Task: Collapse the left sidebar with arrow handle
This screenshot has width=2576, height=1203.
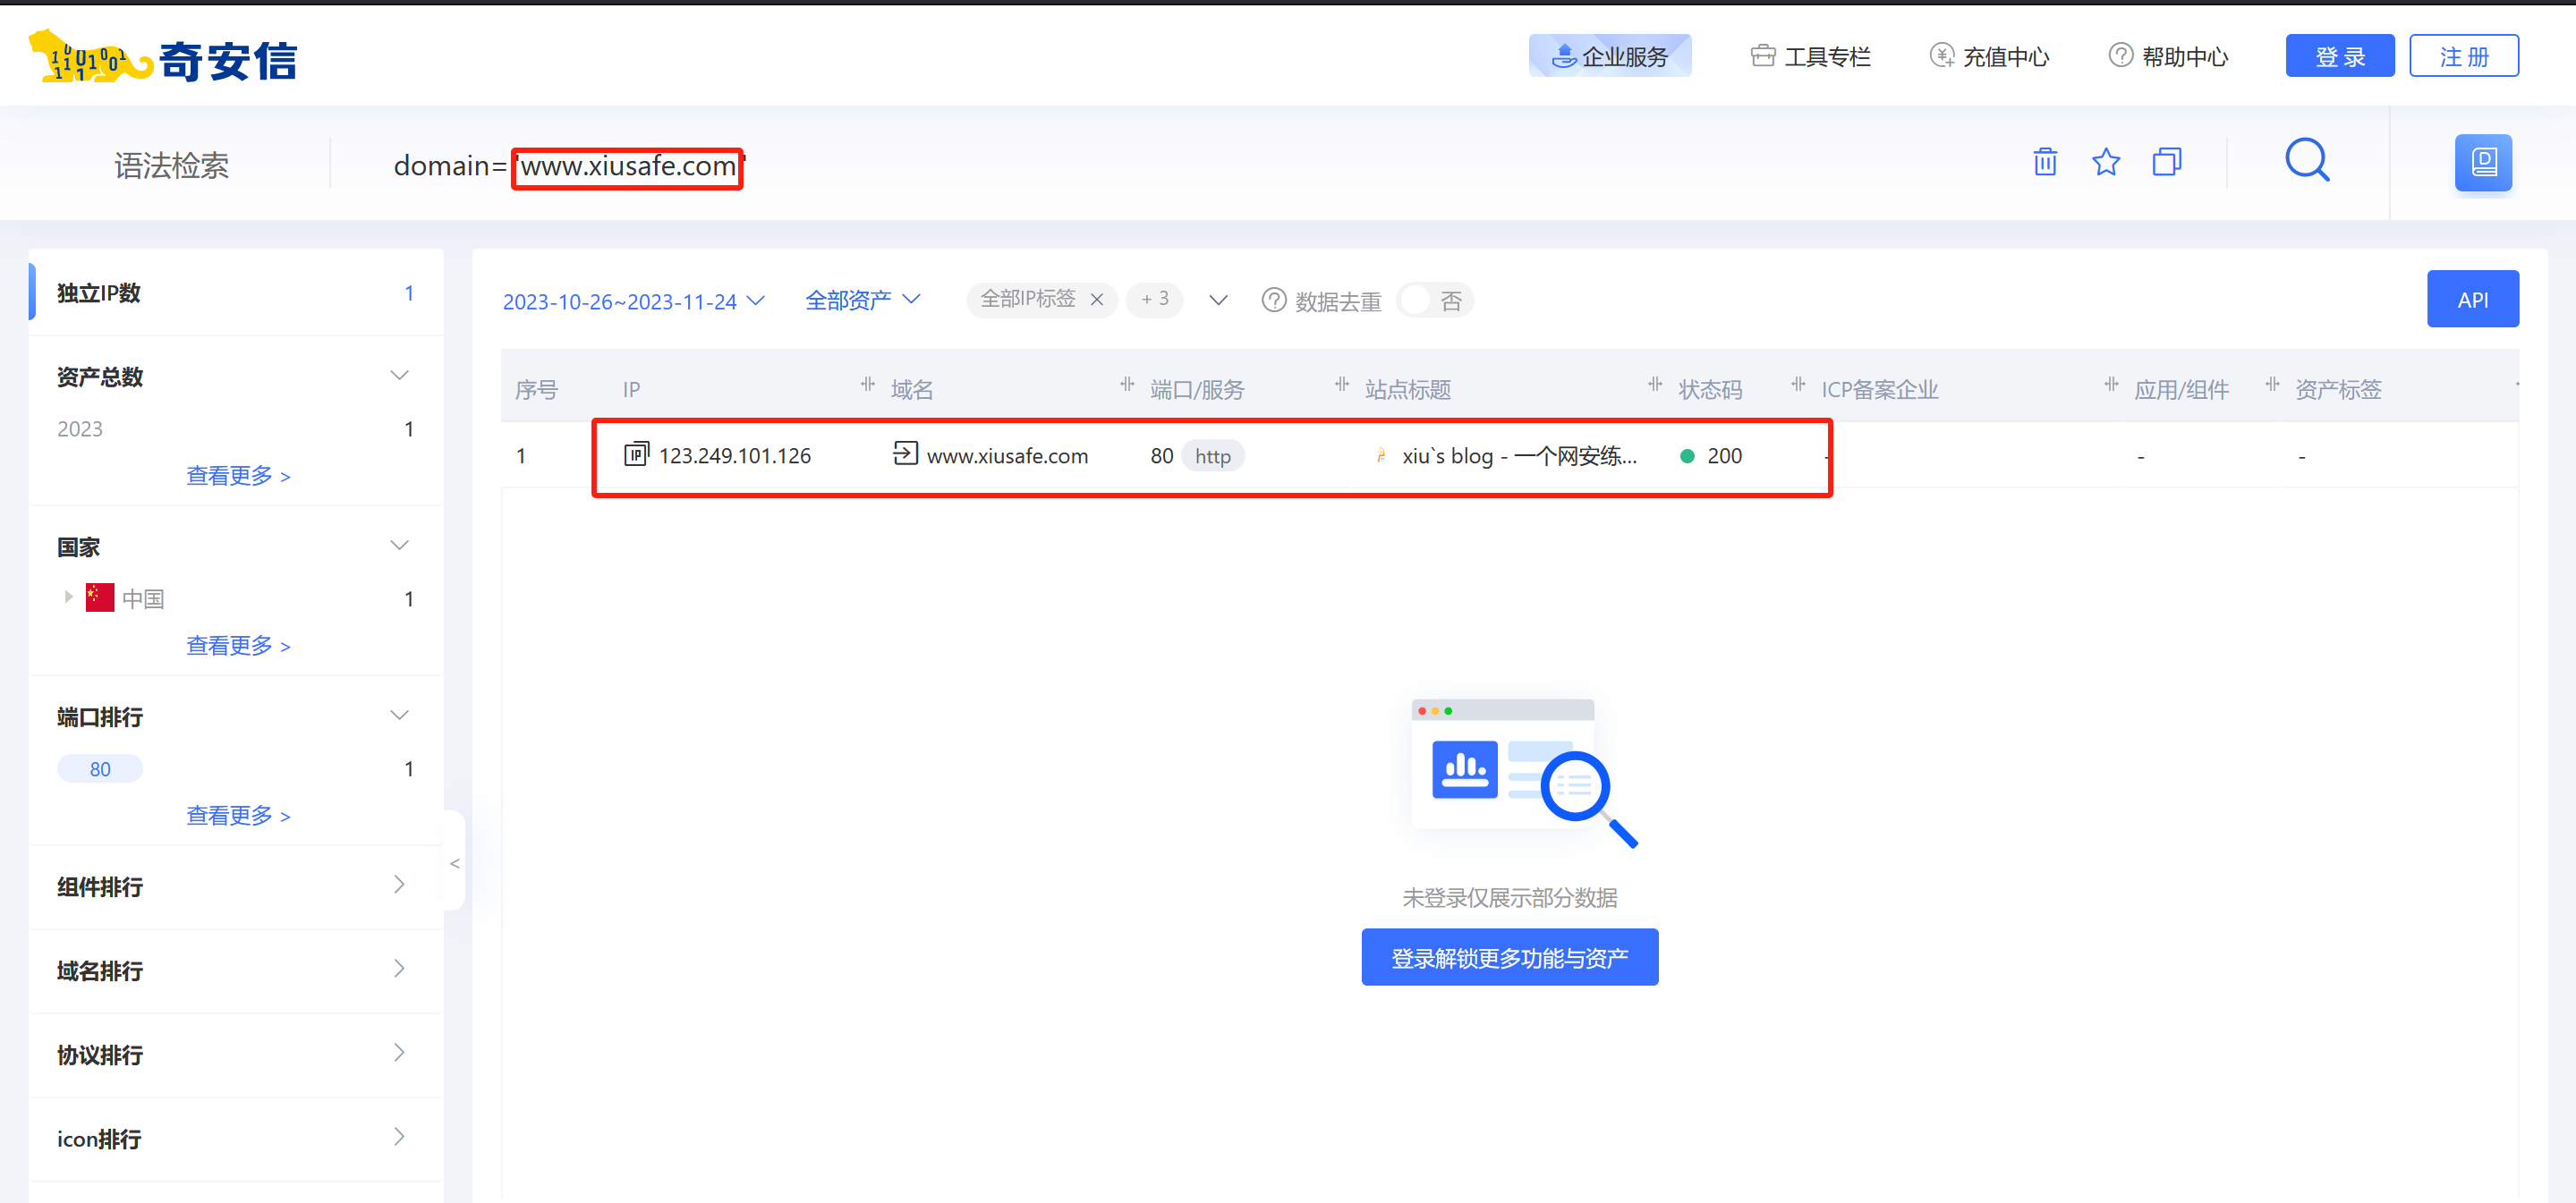Action: 454,863
